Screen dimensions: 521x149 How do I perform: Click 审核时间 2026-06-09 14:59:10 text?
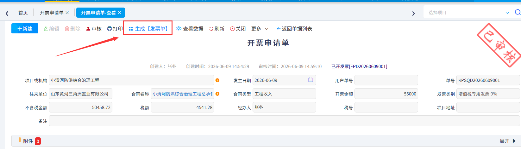pyautogui.click(x=290, y=66)
